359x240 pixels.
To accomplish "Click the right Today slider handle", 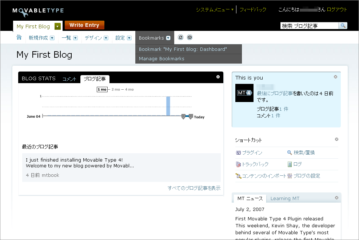I will [191, 117].
